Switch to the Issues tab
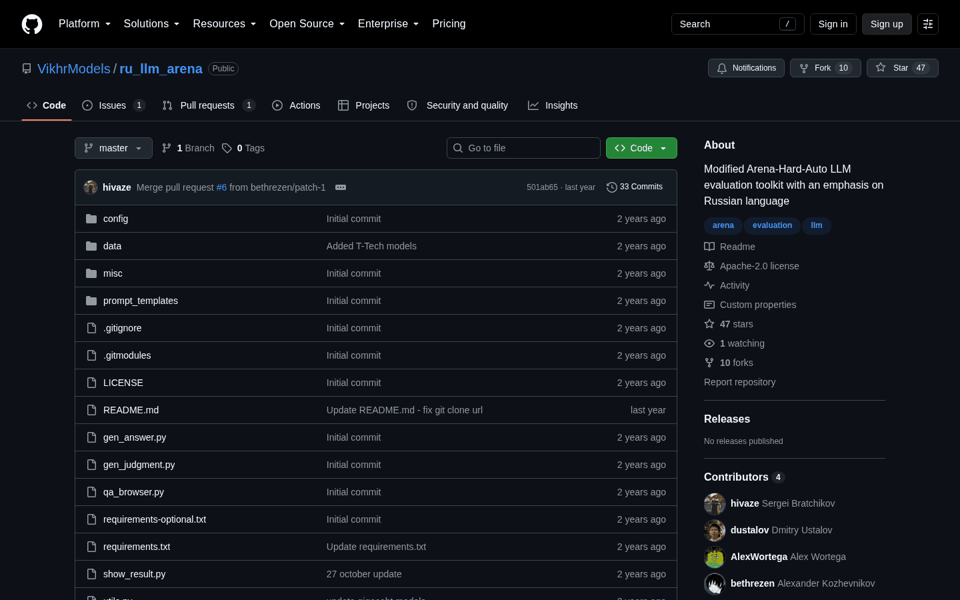The image size is (960, 600). 113,105
